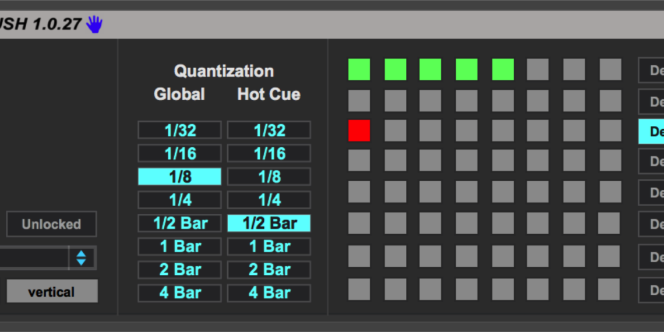The width and height of the screenshot is (664, 332).
Task: Set Global quantization to 1/4
Action: 179,200
